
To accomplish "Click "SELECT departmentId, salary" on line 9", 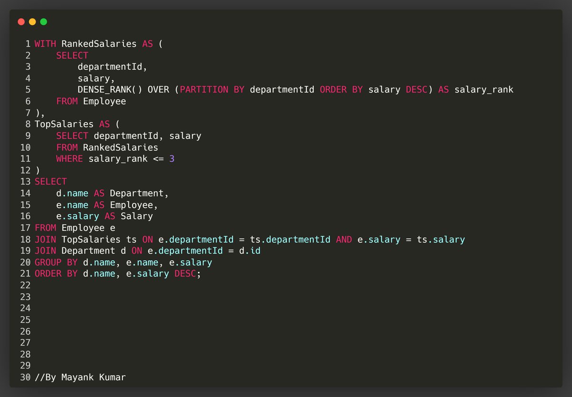I will (129, 136).
